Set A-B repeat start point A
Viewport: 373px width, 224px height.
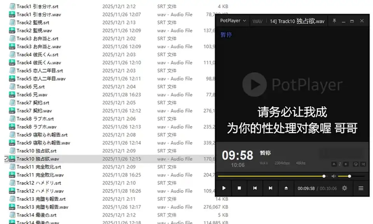334,164
